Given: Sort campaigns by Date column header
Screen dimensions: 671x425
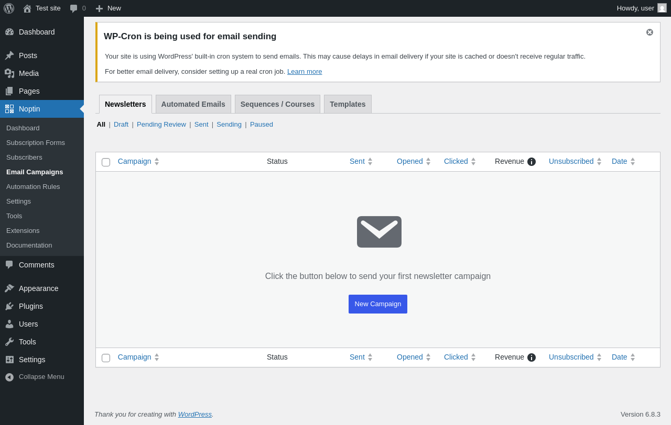Looking at the screenshot, I should click(620, 161).
